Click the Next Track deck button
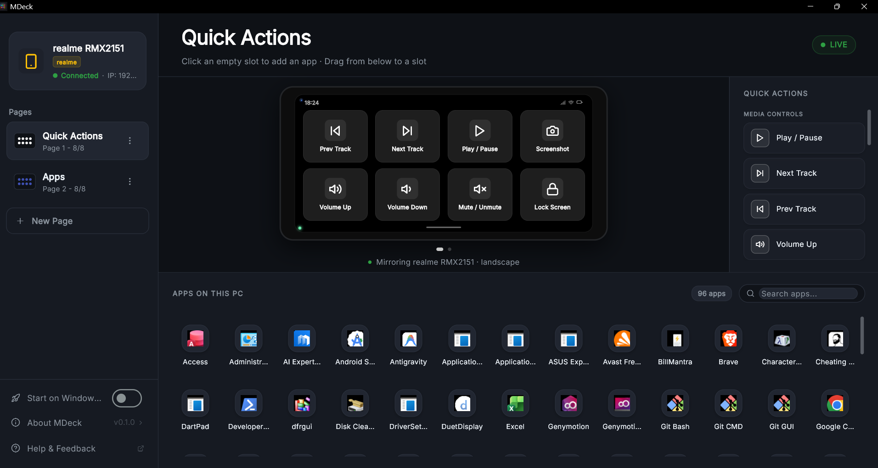This screenshot has height=468, width=878. click(x=407, y=136)
